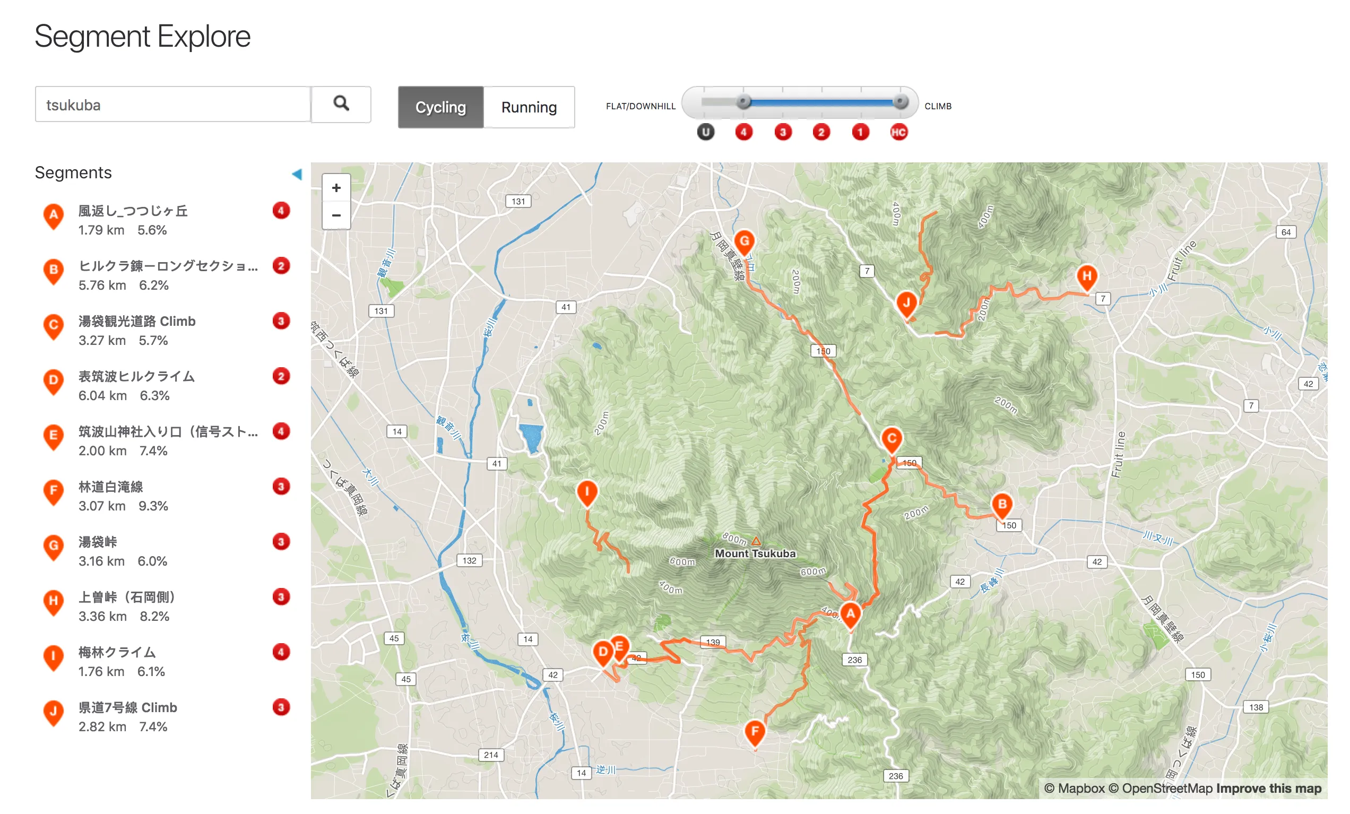The image size is (1350, 814).
Task: Select the Cycling activity toggle
Action: [440, 107]
